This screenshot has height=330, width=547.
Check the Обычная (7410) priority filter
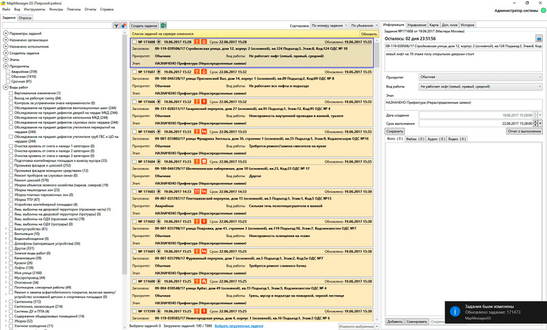point(8,77)
